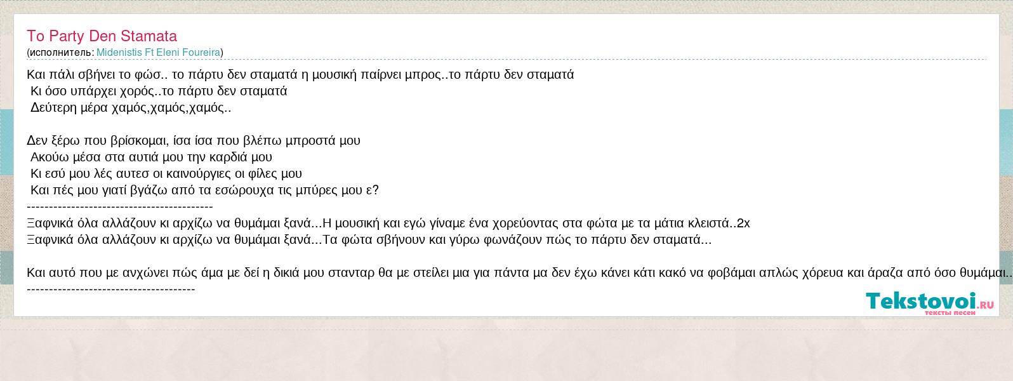Click the line 'Τα φώτα σβήνουν και γύρω φωνάζουν'

(517, 239)
